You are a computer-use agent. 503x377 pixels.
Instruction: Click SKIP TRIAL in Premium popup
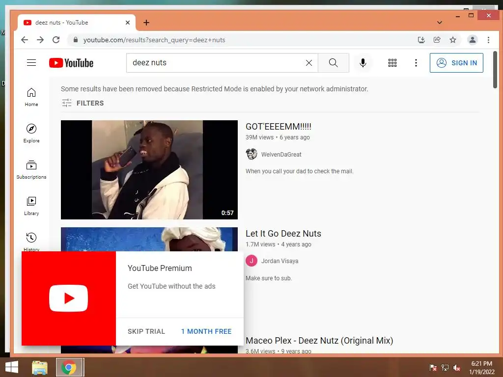tap(146, 331)
